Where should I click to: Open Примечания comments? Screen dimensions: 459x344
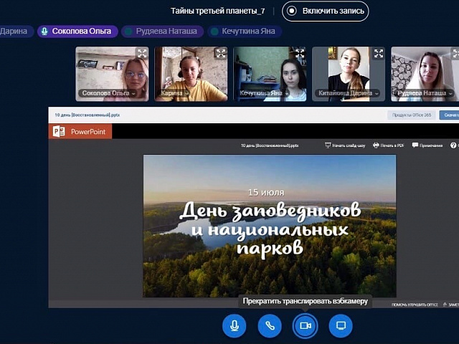427,145
